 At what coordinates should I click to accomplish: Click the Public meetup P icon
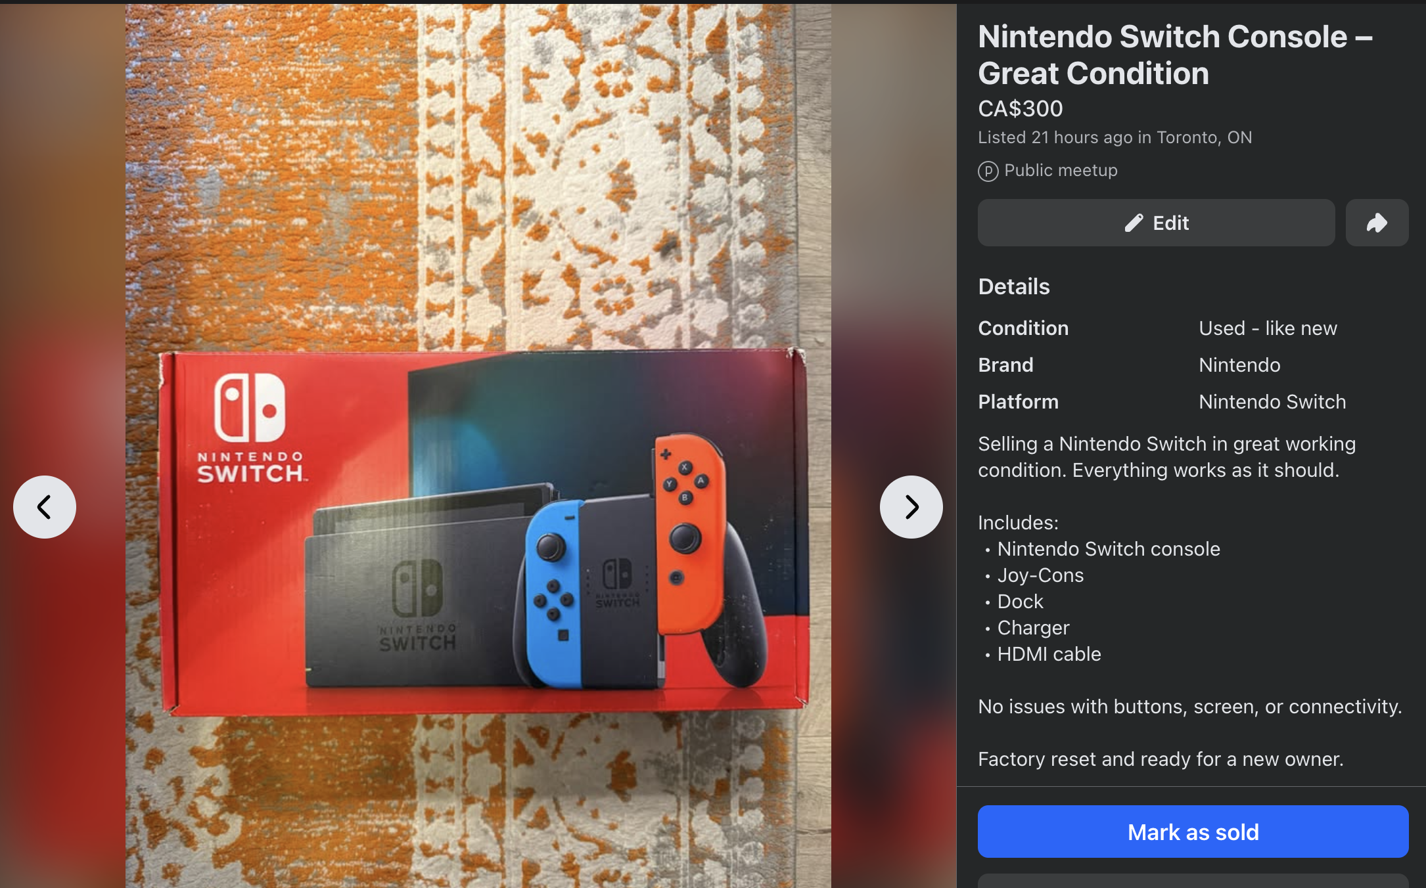point(988,171)
